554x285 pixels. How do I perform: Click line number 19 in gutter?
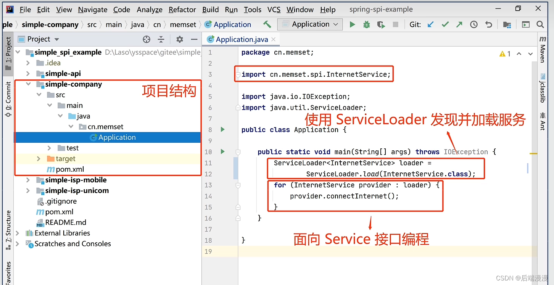click(208, 251)
